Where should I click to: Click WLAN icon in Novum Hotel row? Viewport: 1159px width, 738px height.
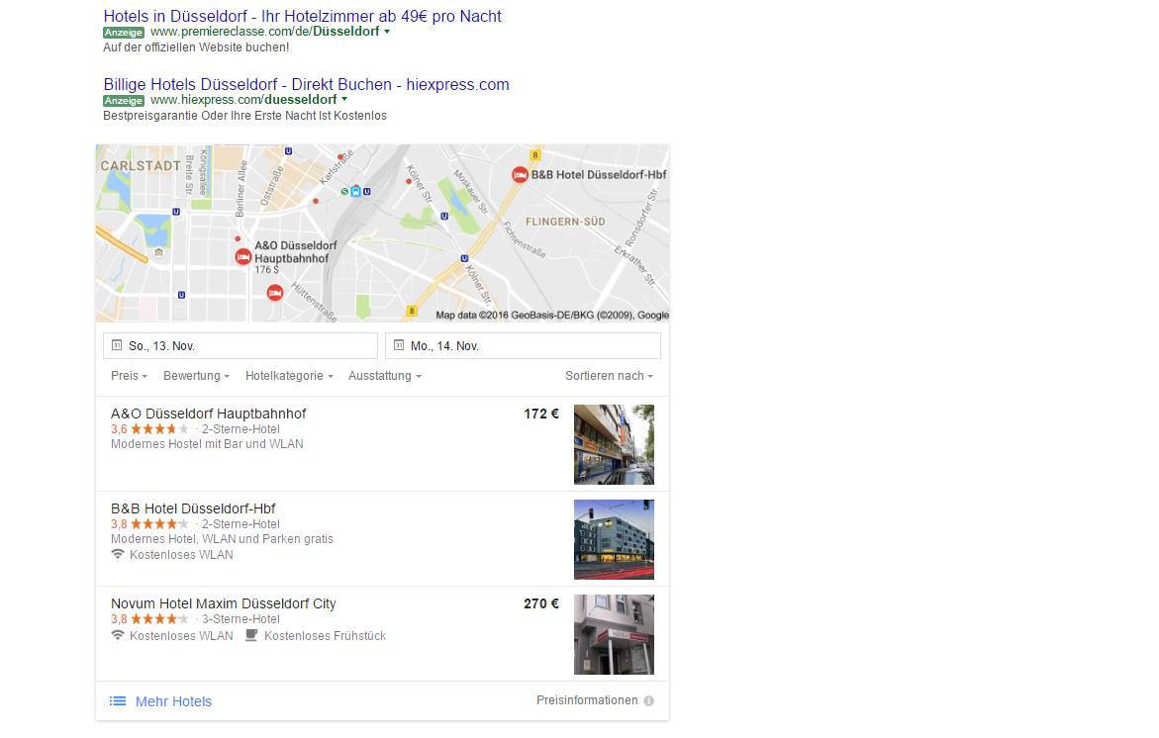118,635
